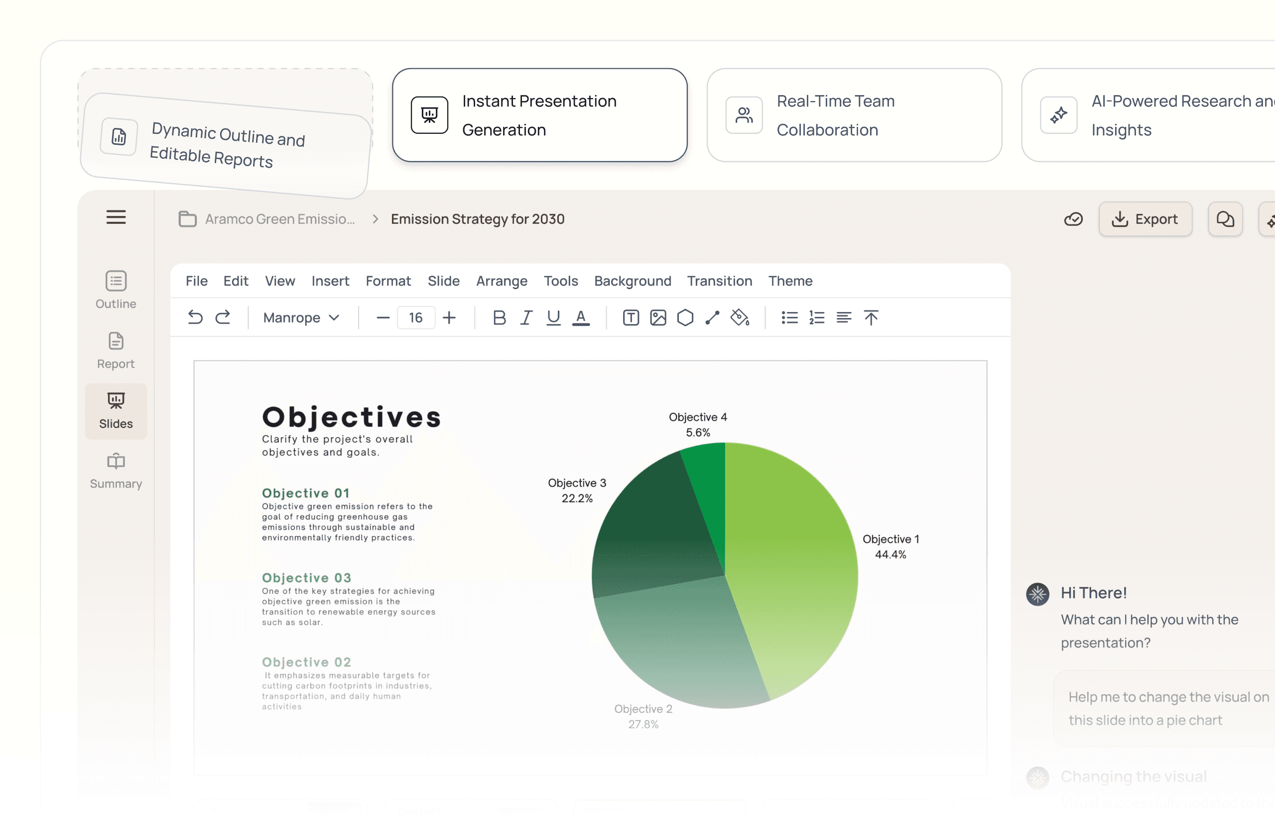
Task: Open the text color picker
Action: click(x=581, y=317)
